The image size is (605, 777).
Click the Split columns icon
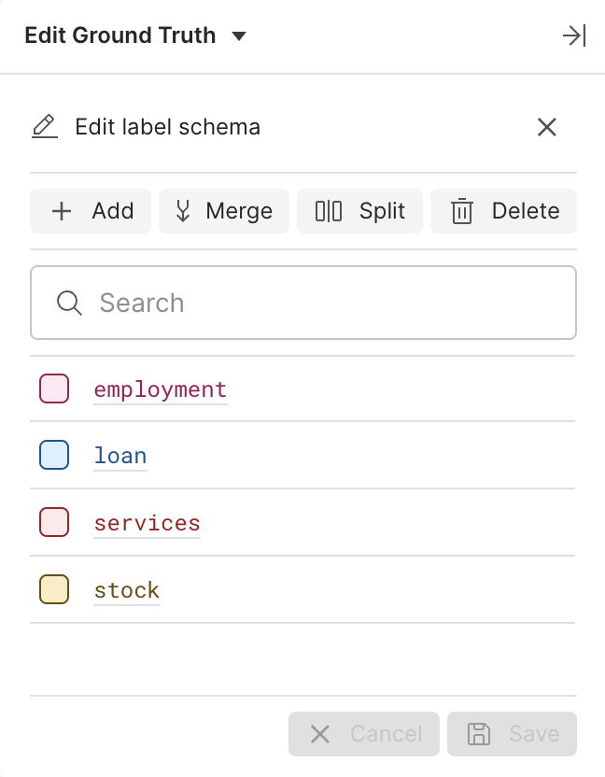pos(329,211)
